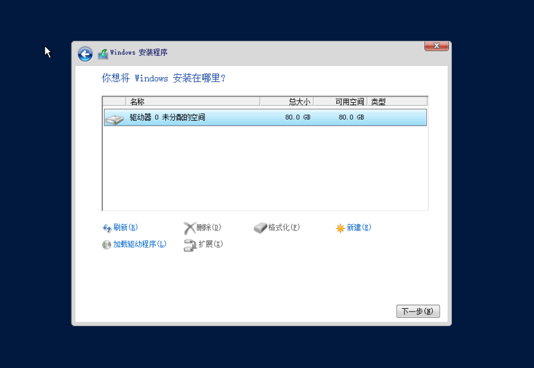Click the blue back arrow button
The image size is (534, 368).
85,54
